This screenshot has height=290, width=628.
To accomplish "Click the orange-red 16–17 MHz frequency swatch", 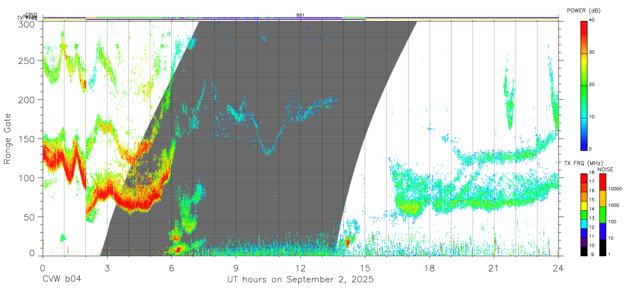I will point(584,187).
